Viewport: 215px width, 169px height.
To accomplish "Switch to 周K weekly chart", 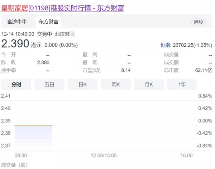I will [x=116, y=85].
